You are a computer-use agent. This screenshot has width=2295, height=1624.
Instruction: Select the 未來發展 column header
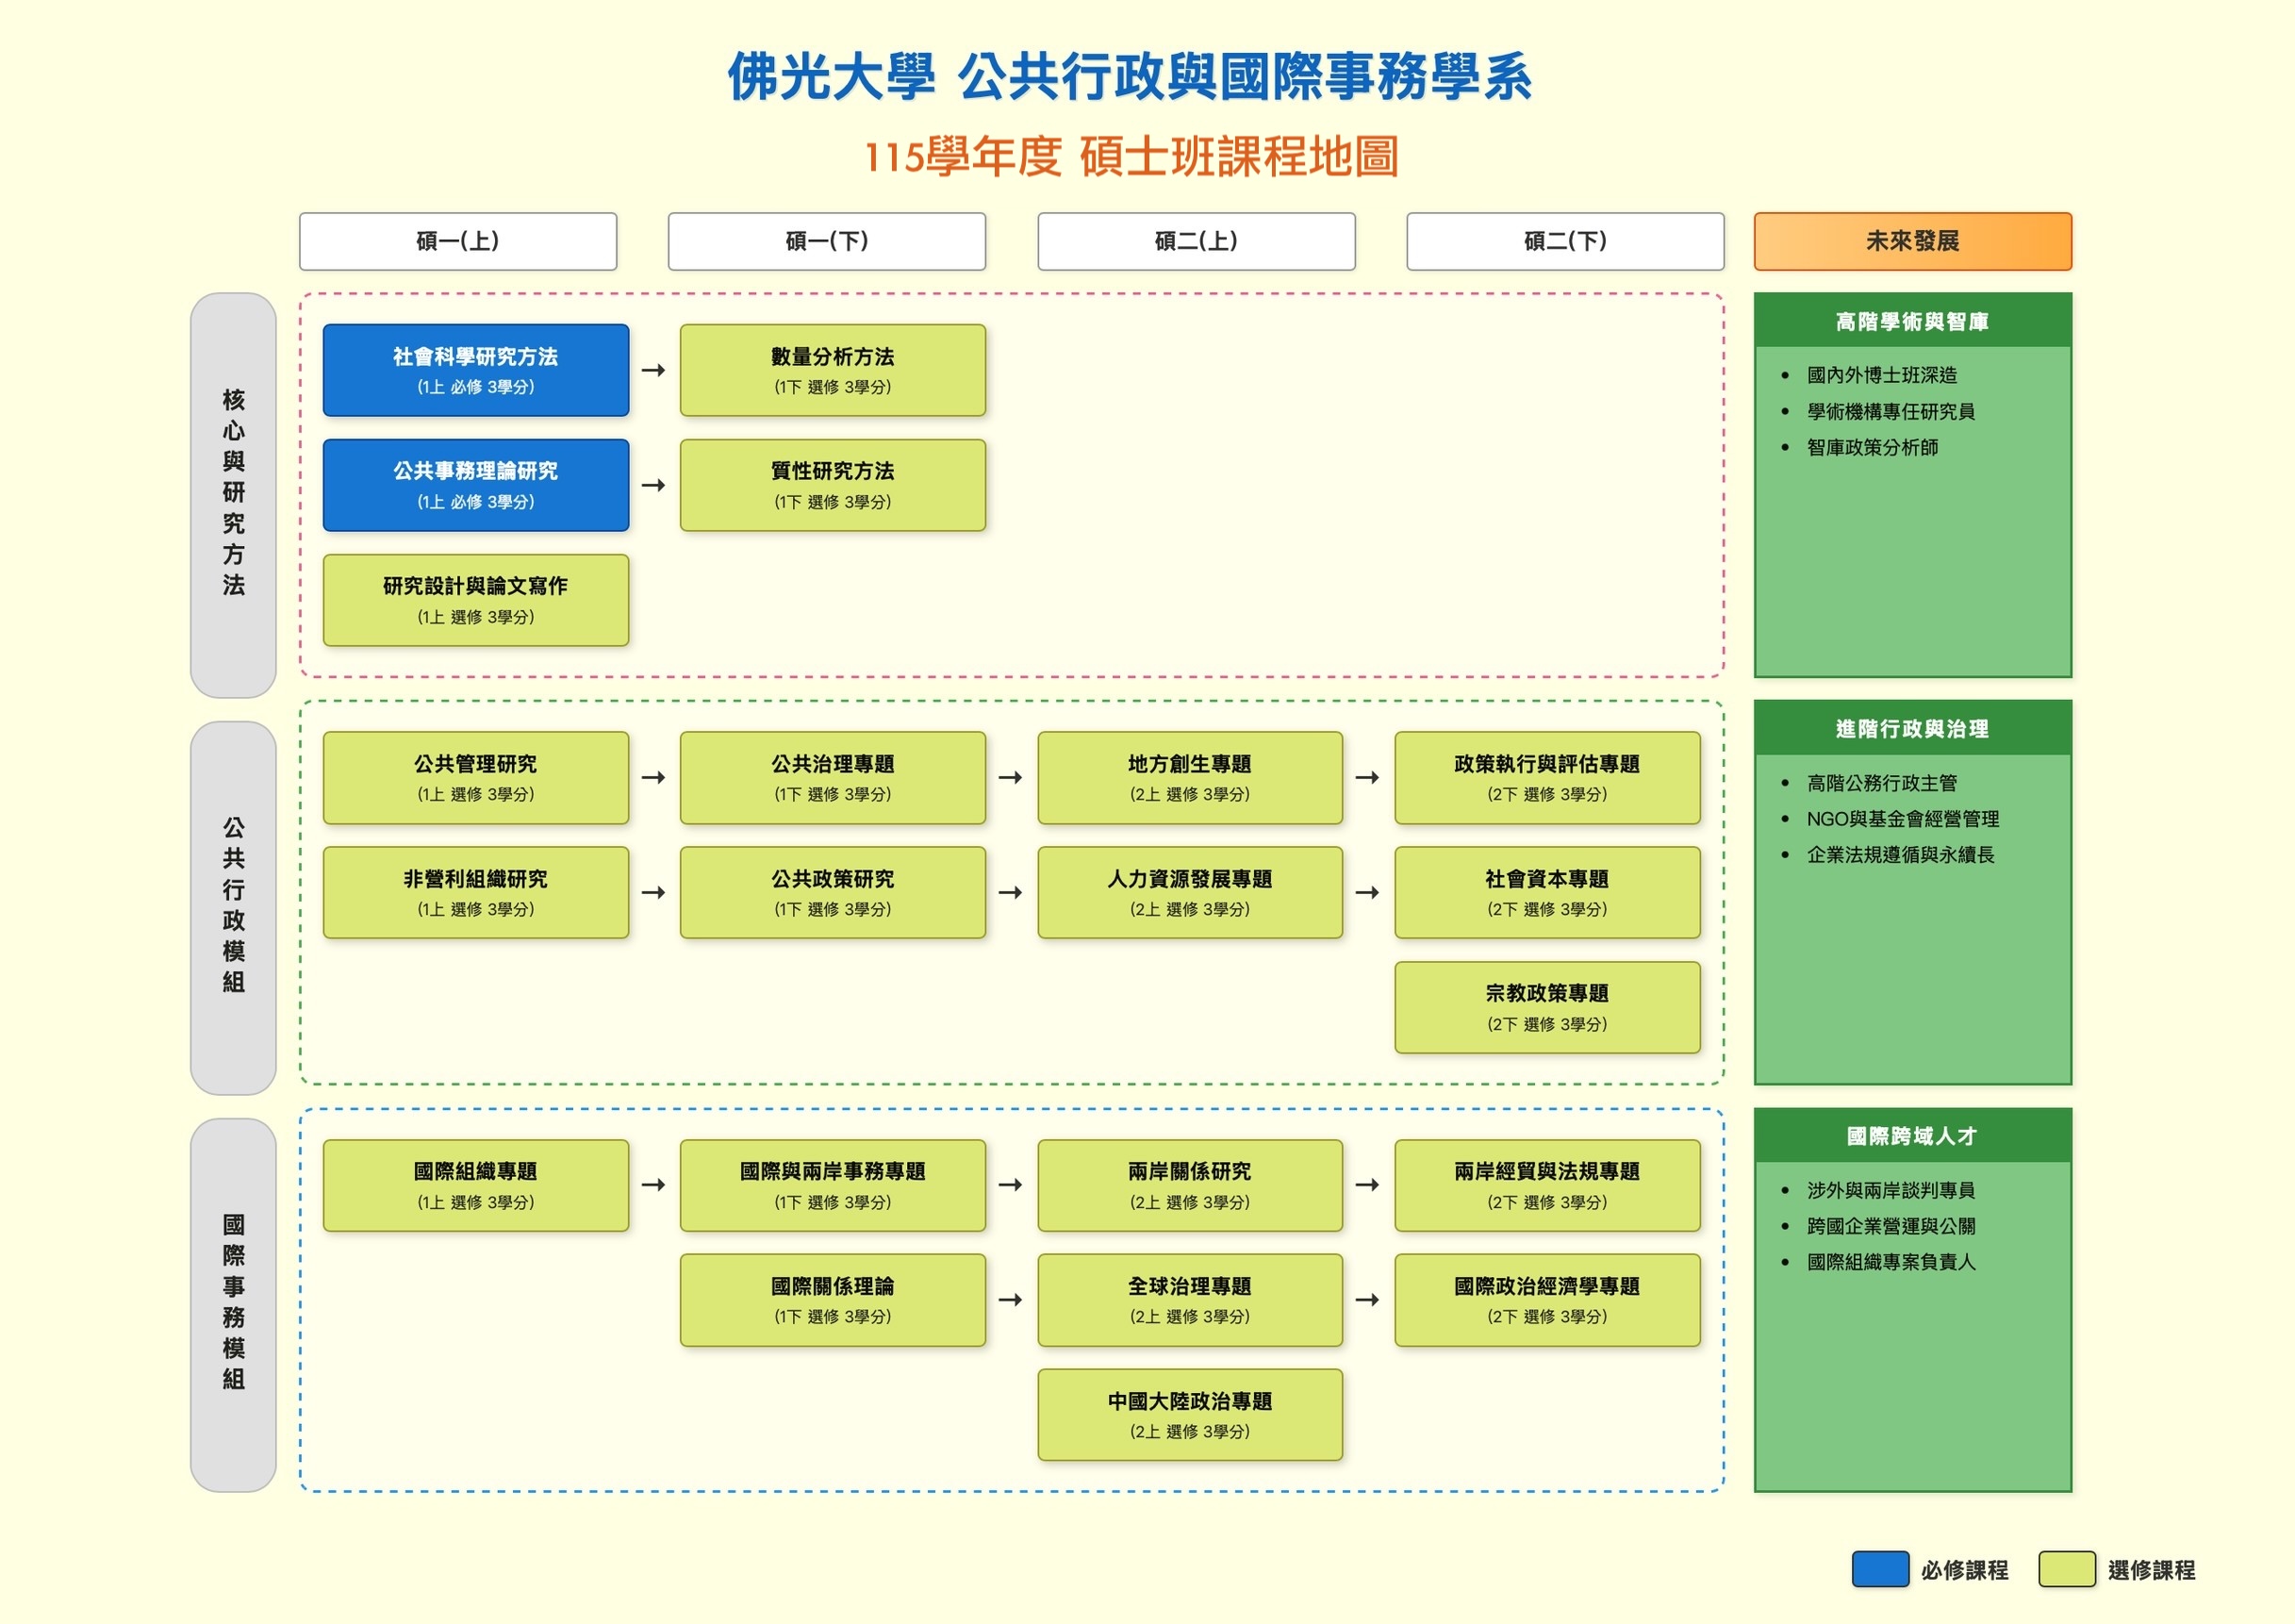pyautogui.click(x=1911, y=241)
